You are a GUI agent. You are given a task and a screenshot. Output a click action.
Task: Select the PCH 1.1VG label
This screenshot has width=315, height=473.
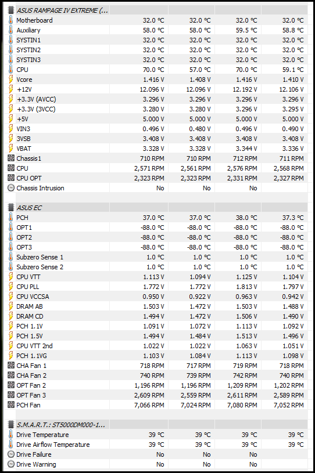(x=32, y=356)
